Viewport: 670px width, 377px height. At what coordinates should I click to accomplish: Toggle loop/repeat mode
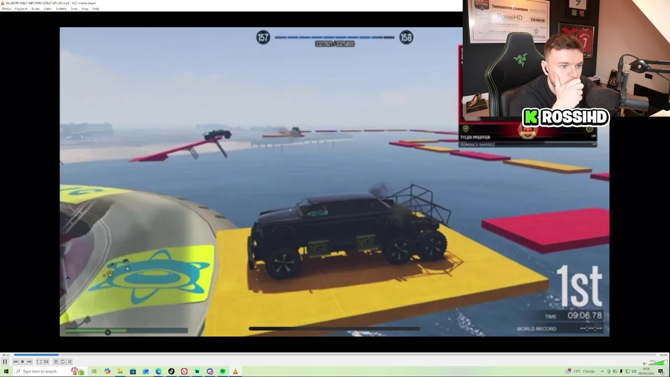62,362
